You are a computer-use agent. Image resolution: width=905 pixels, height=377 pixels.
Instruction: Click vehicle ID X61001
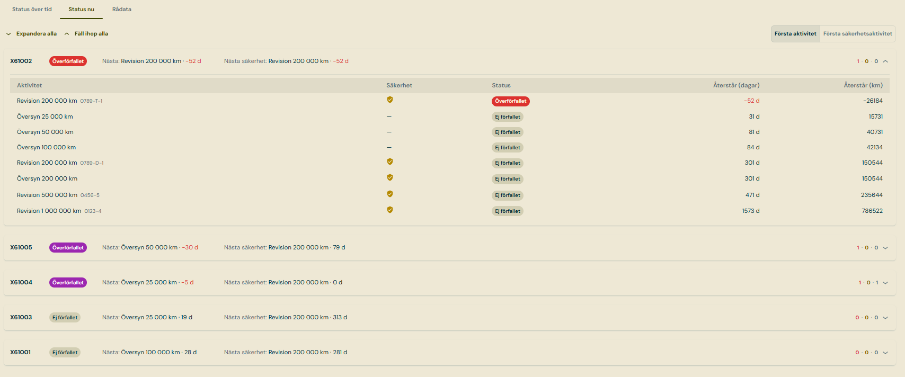(x=21, y=352)
